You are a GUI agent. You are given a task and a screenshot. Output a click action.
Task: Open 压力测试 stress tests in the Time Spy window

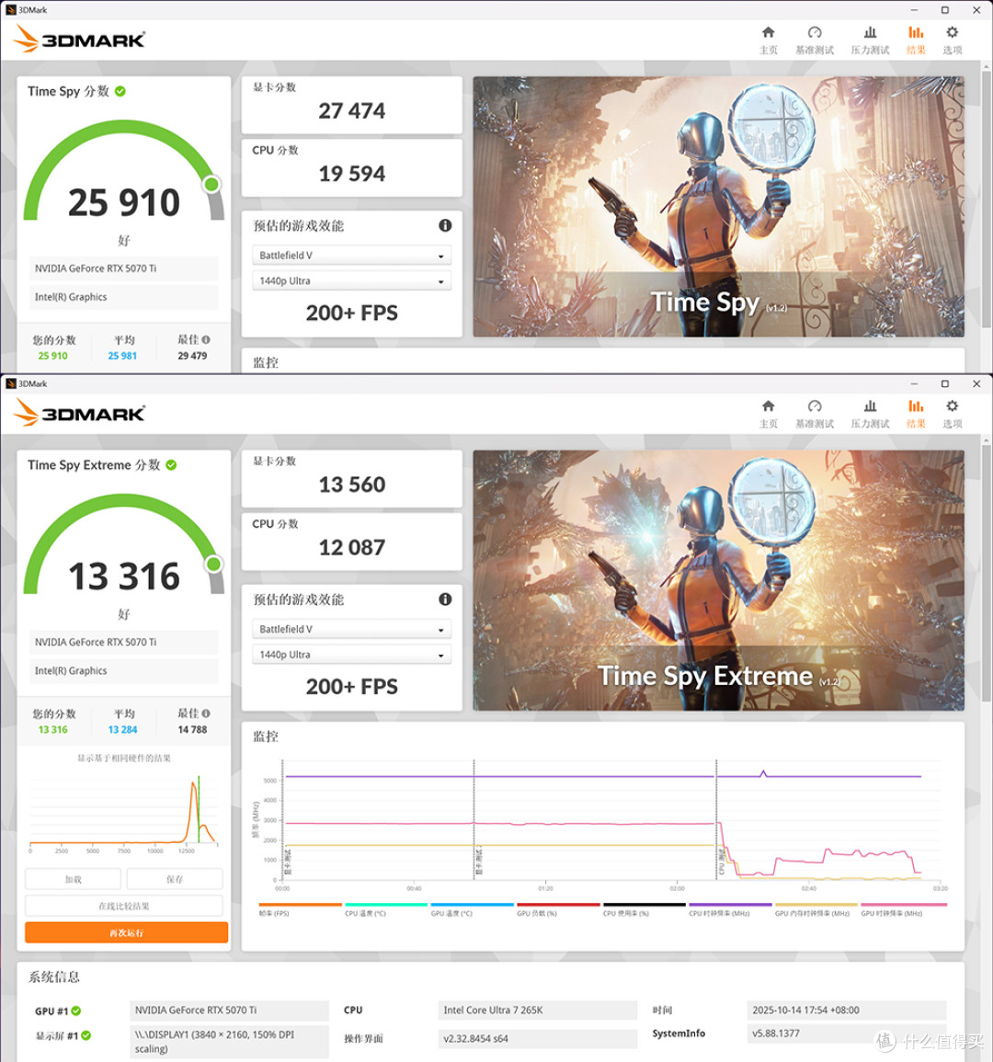tap(870, 40)
